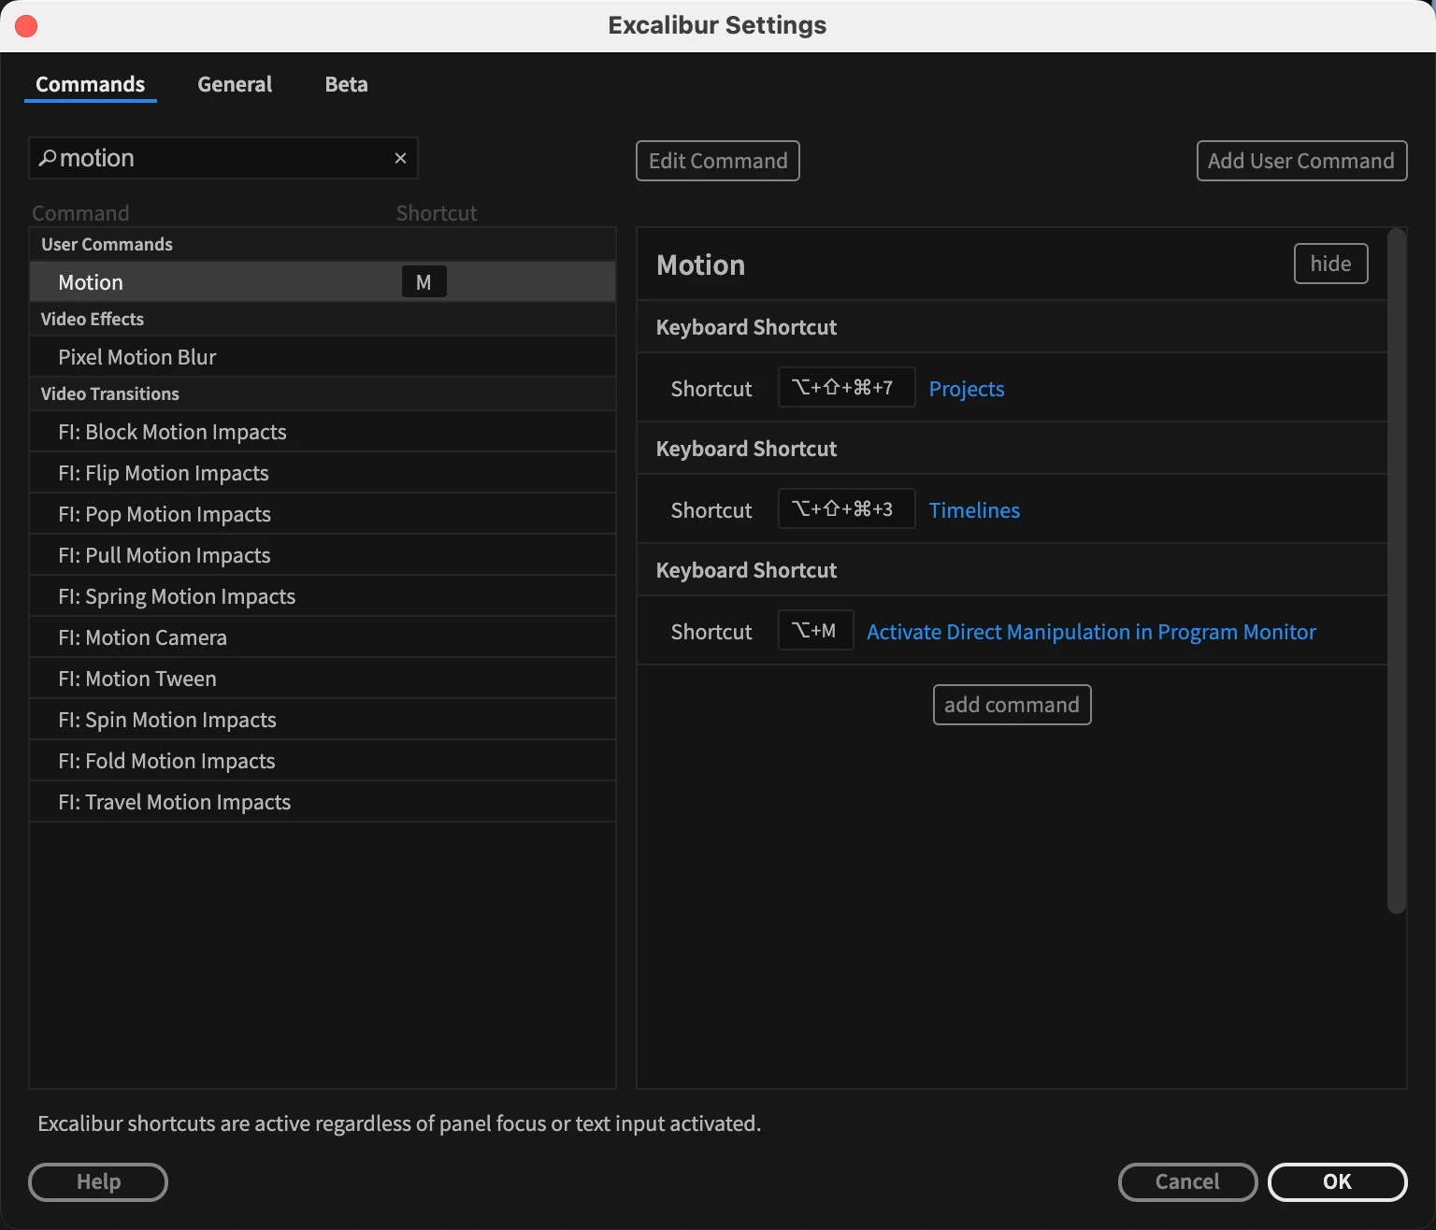Select FI: Block Motion Impacts
Screen dimensions: 1436x1230
[x=323, y=432]
